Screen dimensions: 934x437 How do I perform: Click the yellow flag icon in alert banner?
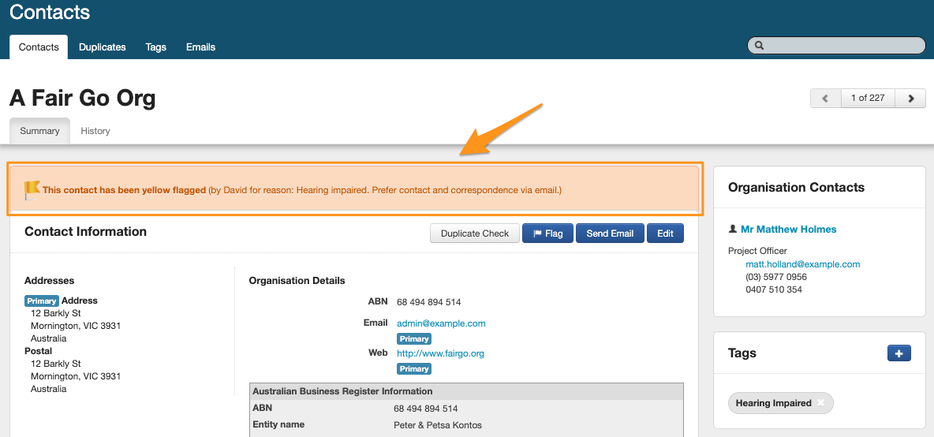(32, 190)
